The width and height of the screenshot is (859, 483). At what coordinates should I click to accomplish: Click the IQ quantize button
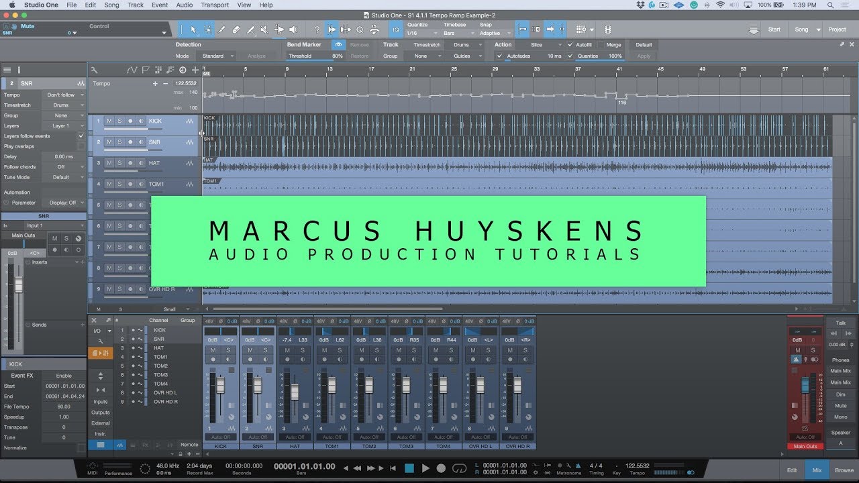click(395, 30)
